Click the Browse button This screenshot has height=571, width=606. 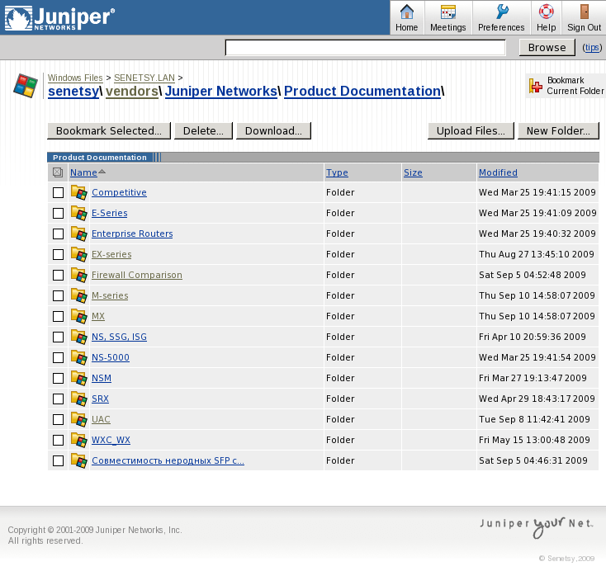547,48
